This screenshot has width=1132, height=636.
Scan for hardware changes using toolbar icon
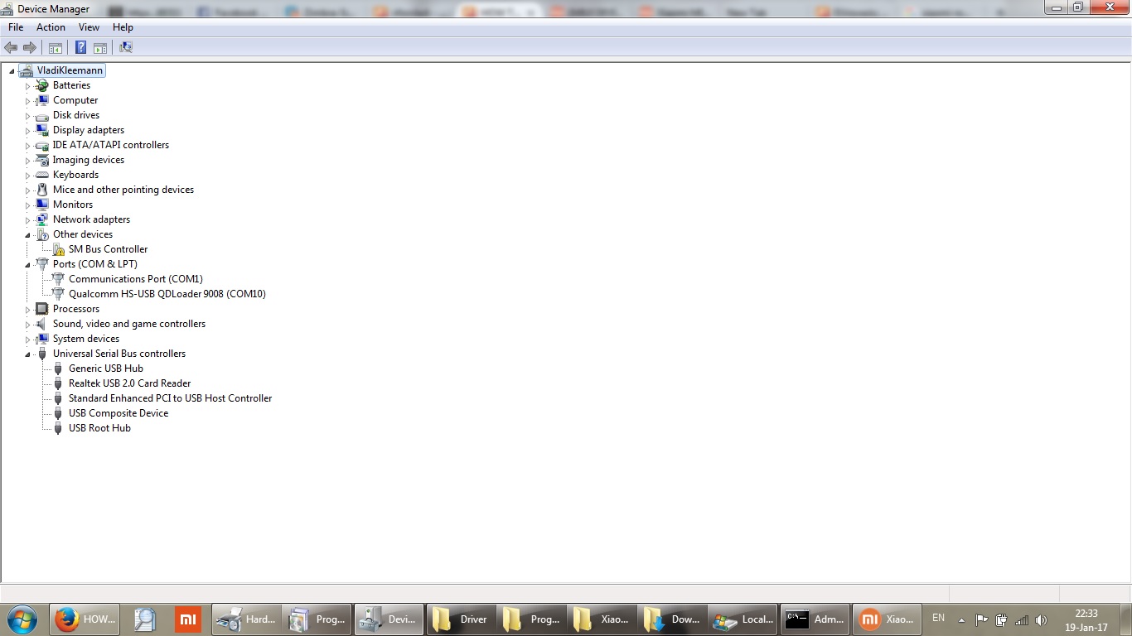click(126, 48)
